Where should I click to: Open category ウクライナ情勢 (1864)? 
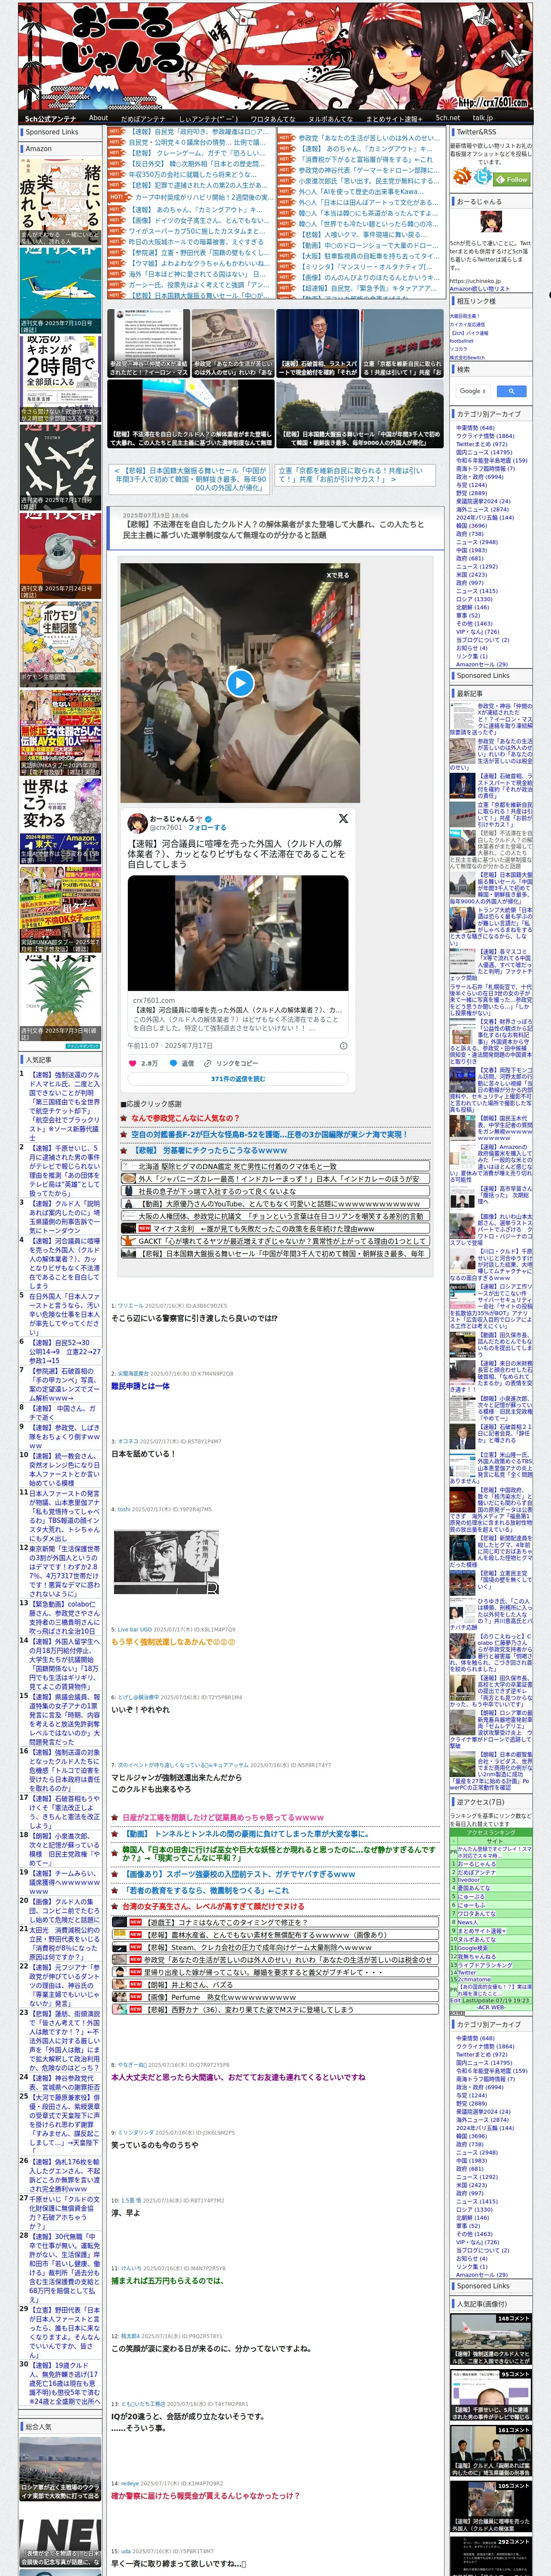[485, 436]
